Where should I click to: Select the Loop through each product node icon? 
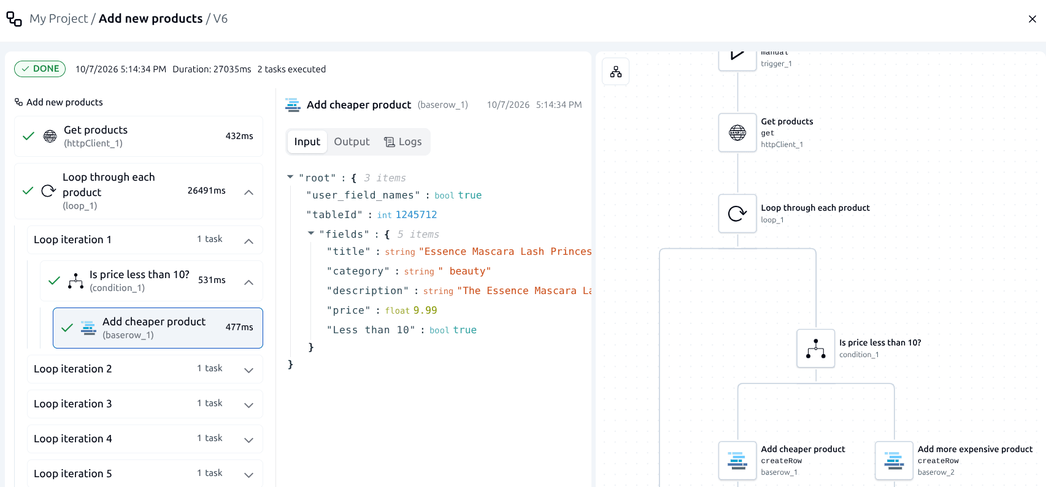pos(737,213)
